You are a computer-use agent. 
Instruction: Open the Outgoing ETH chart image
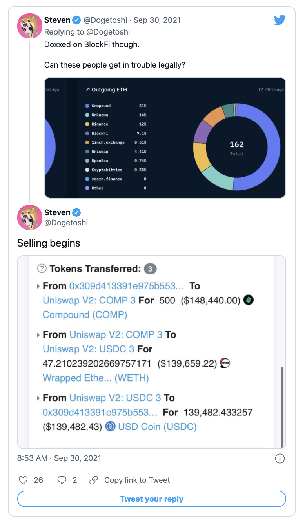165,138
